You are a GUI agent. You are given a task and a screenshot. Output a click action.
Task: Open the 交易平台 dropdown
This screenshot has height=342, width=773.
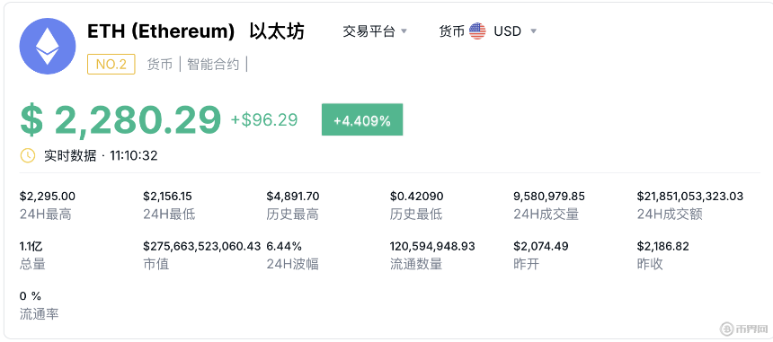click(375, 31)
